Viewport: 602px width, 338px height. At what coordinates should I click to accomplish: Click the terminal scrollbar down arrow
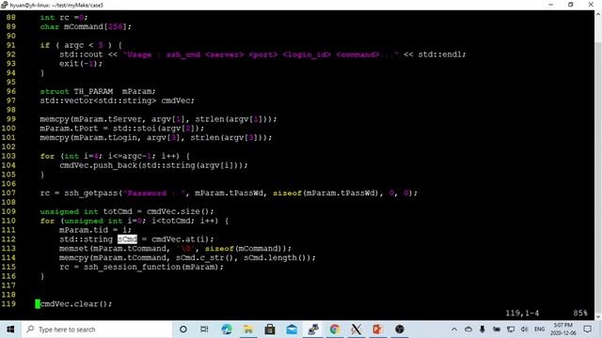[598, 316]
